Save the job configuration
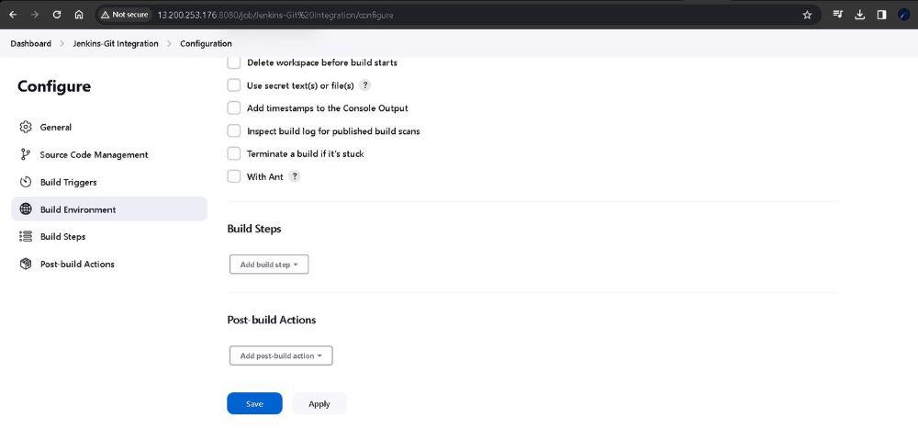The image size is (918, 440). (254, 403)
